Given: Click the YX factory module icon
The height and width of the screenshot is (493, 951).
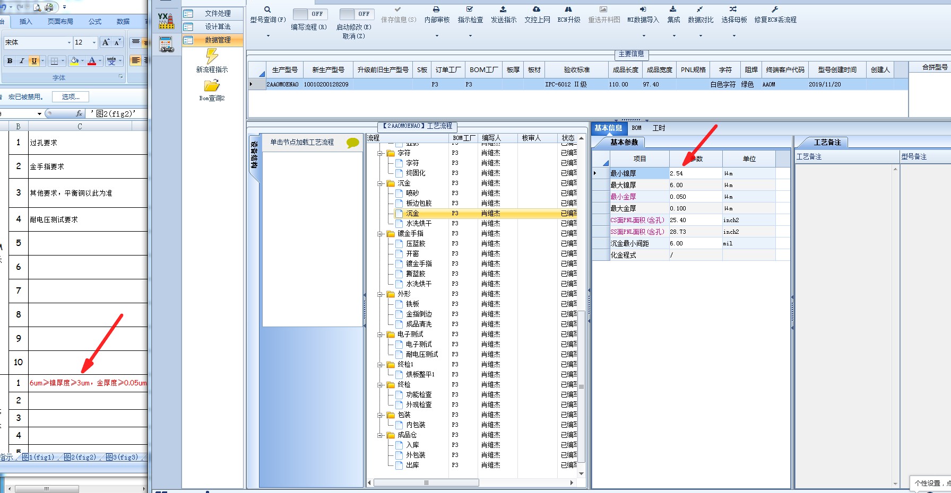Looking at the screenshot, I should 166,21.
